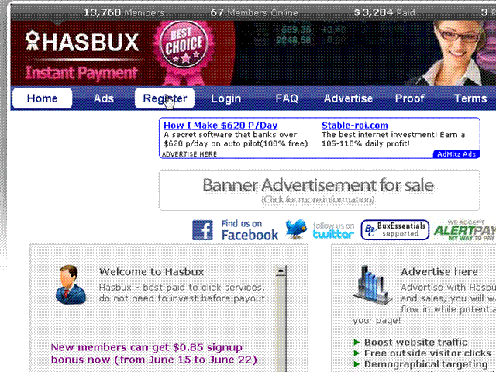Click the ADVERTISE HERE link in ad box
The width and height of the screenshot is (496, 372).
189,154
